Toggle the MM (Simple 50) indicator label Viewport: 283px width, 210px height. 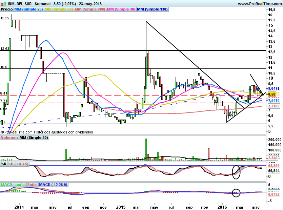point(59,9)
